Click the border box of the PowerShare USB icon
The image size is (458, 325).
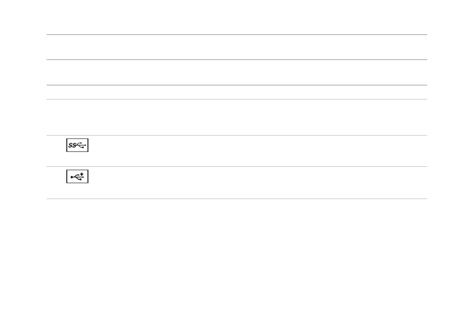77,176
